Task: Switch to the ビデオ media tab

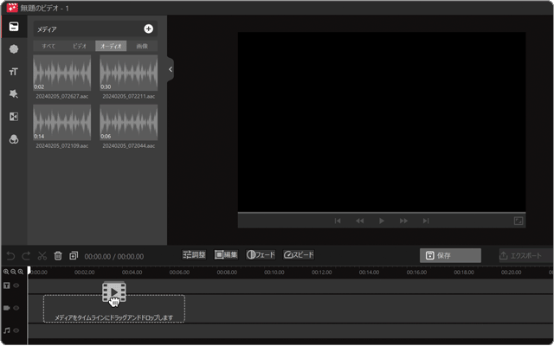Action: (x=80, y=45)
